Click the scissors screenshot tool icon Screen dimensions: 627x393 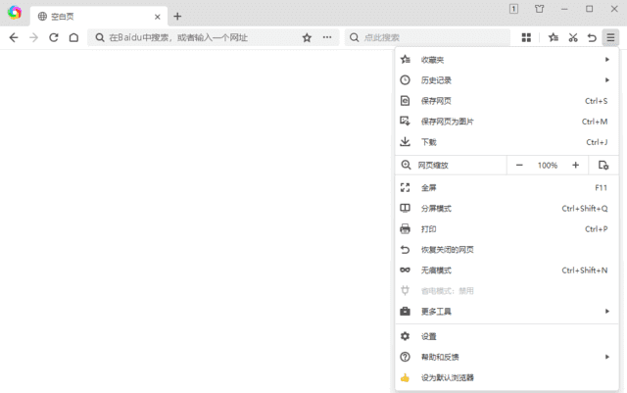click(573, 37)
